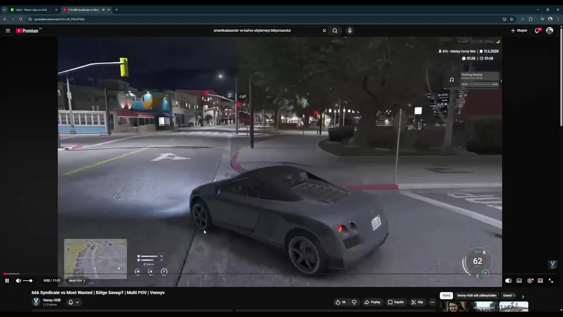Open the Oluştur create menu
Image resolution: width=563 pixels, height=317 pixels.
coord(519,30)
